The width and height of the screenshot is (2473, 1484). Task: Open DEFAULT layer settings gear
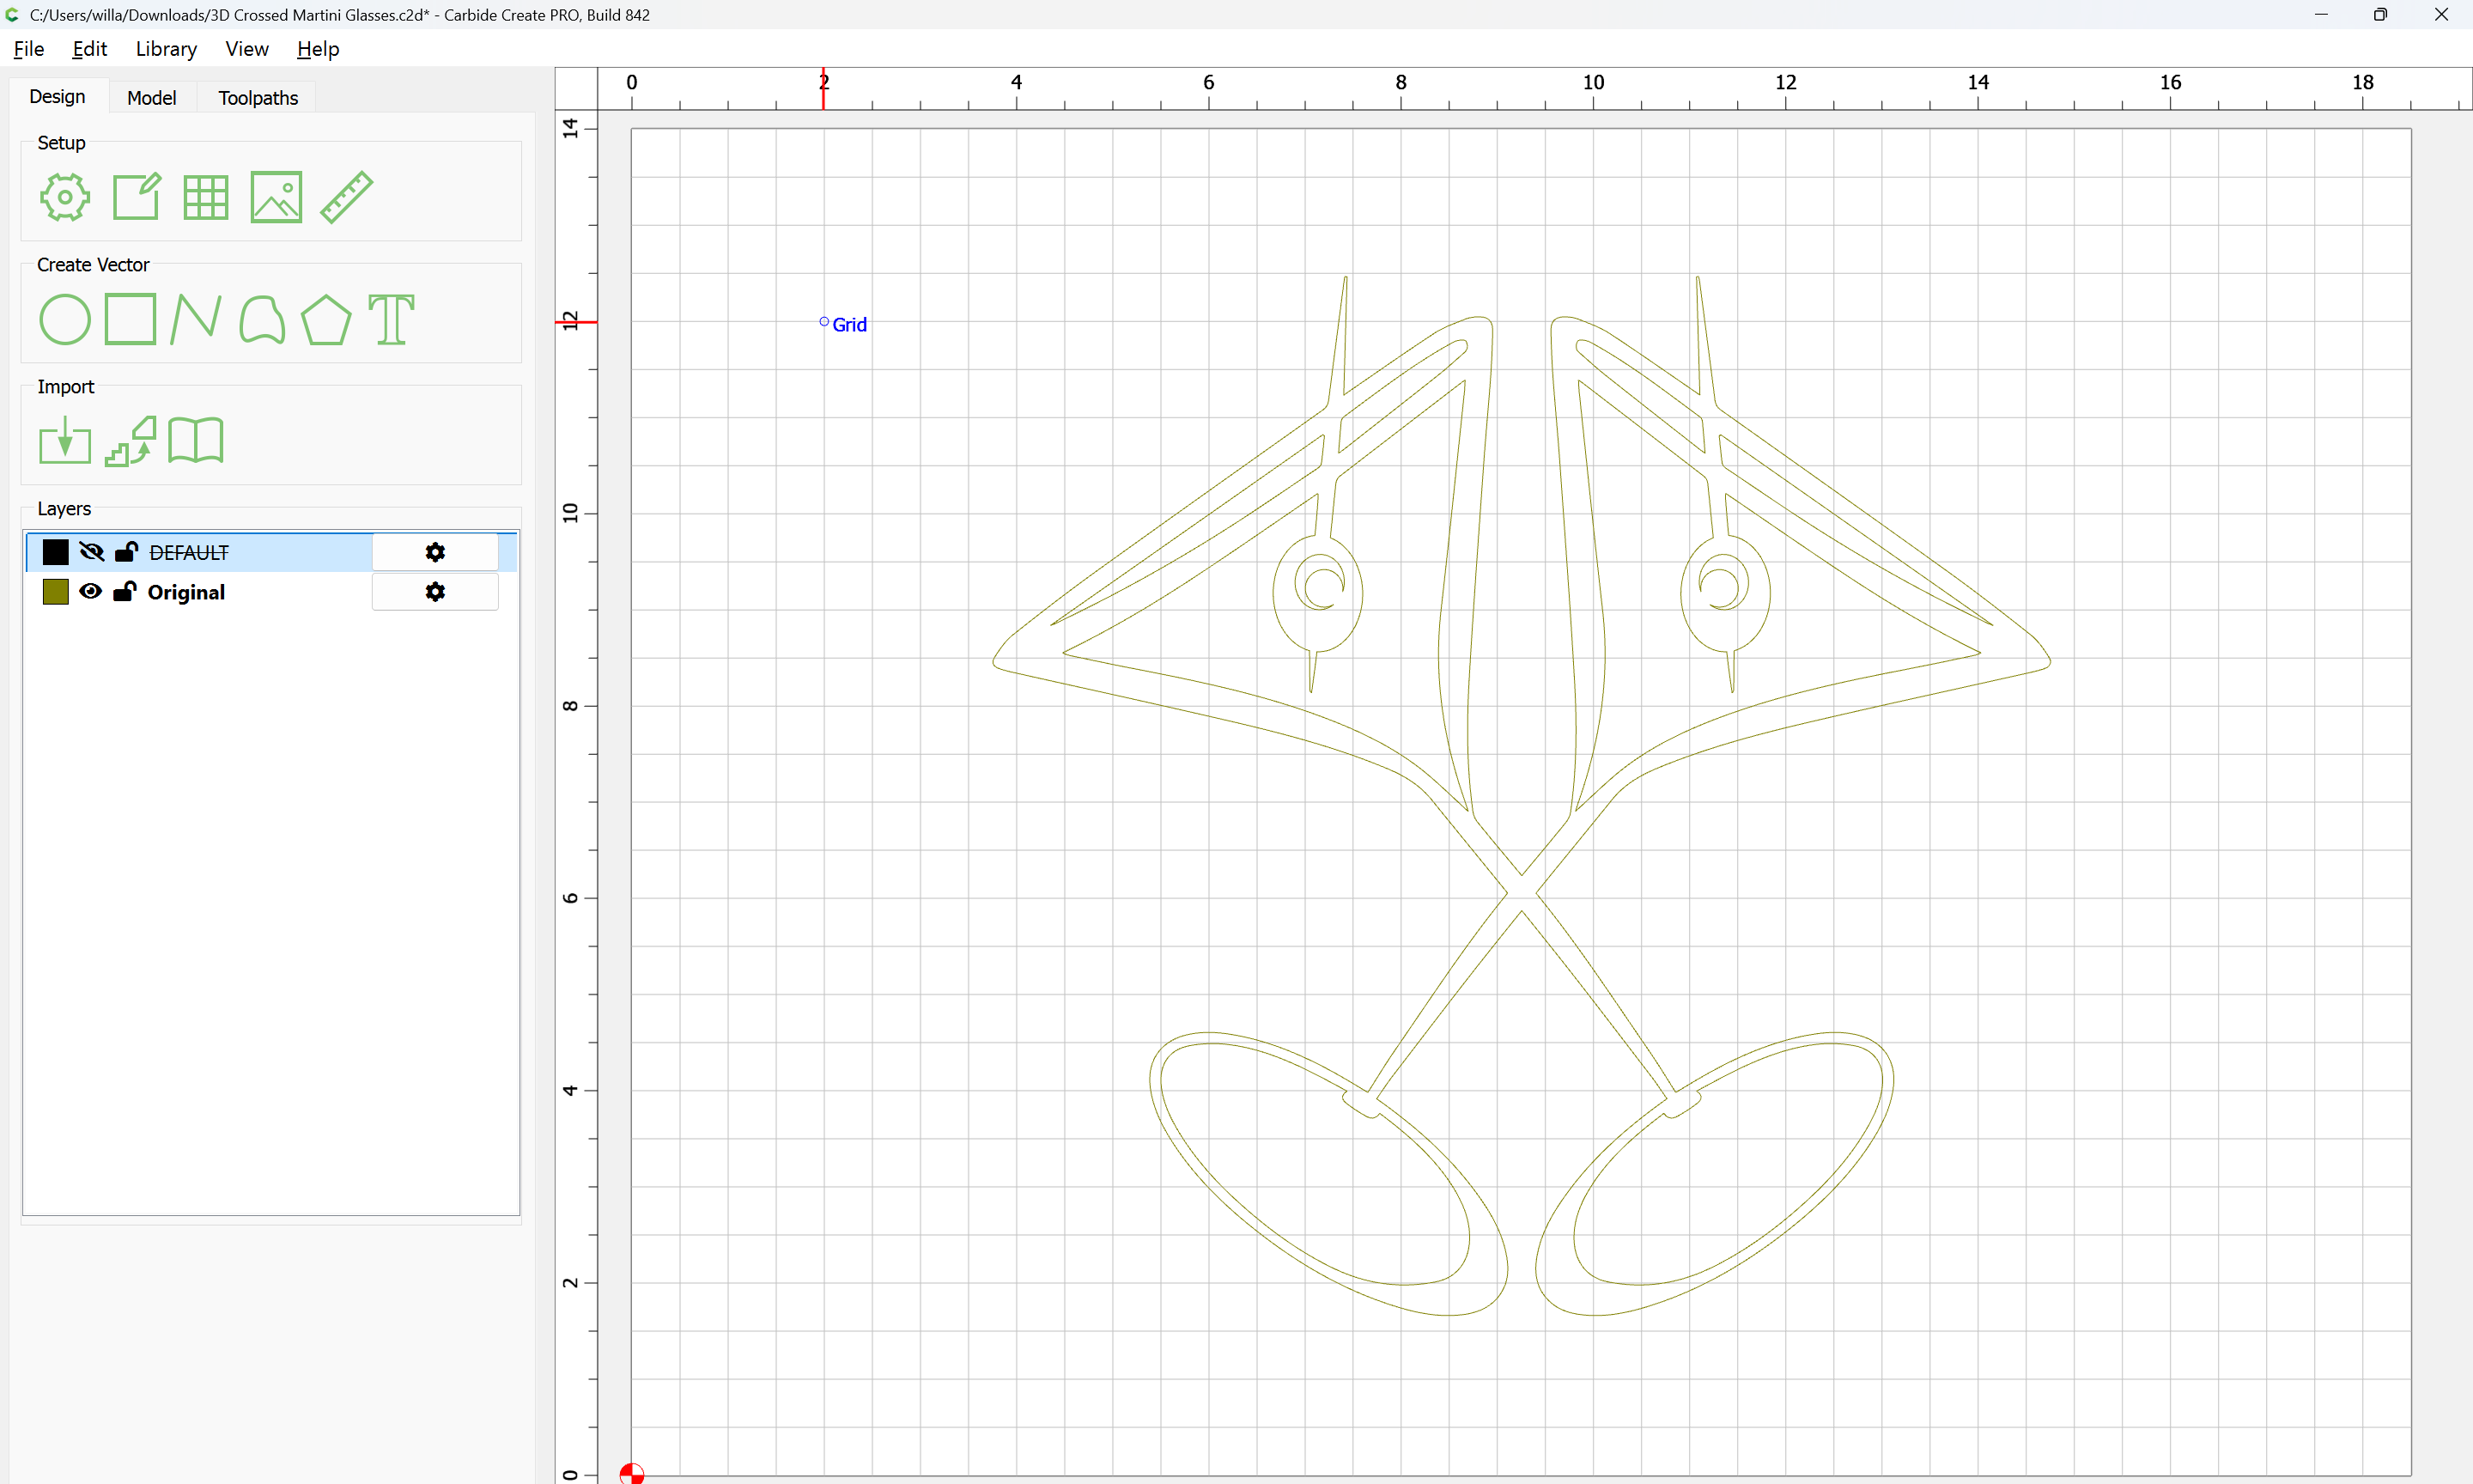click(x=434, y=552)
